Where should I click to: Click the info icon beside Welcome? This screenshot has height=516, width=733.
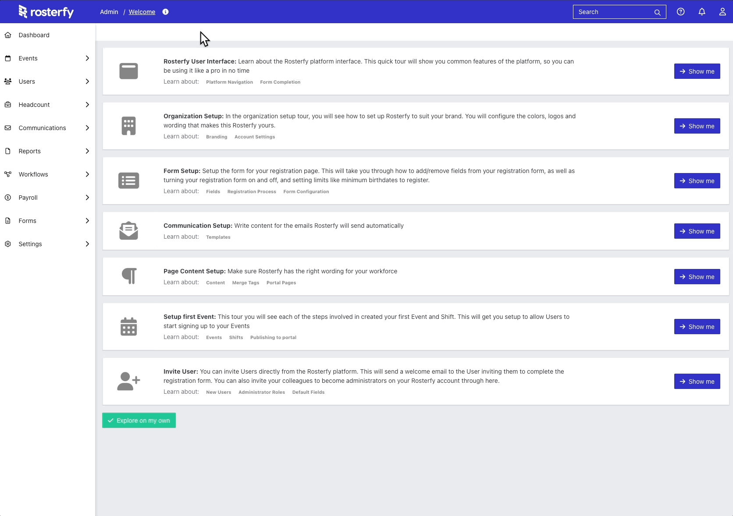click(x=165, y=12)
